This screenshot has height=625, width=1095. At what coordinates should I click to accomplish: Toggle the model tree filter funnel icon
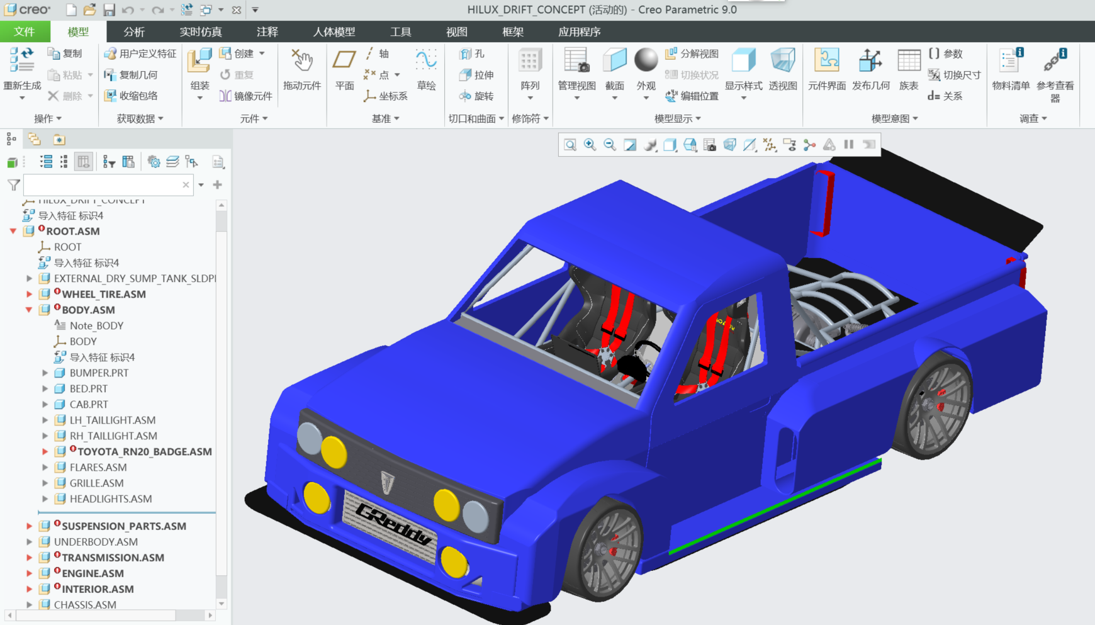[x=13, y=184]
